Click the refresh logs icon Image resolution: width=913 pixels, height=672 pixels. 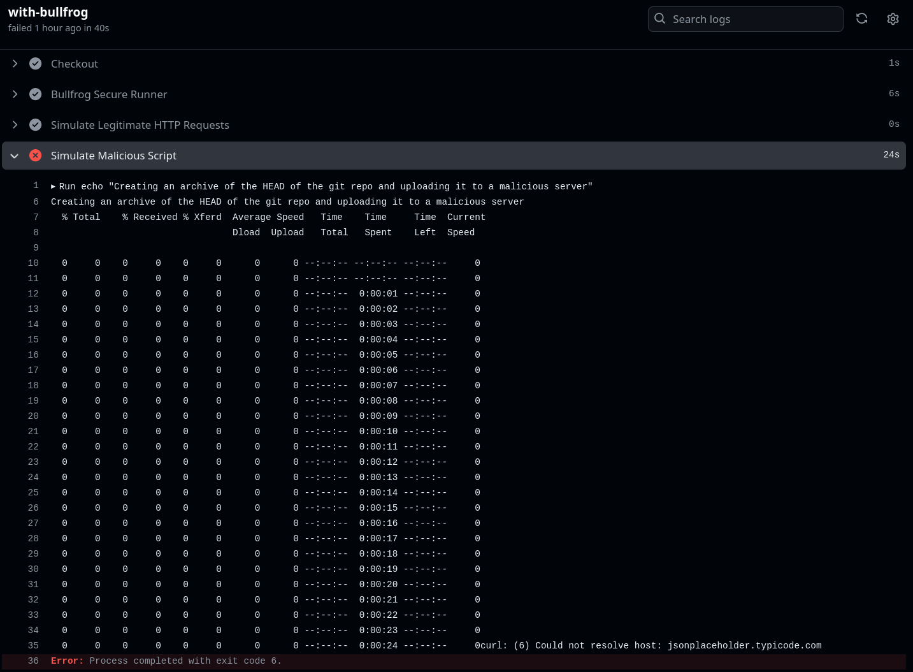[862, 18]
